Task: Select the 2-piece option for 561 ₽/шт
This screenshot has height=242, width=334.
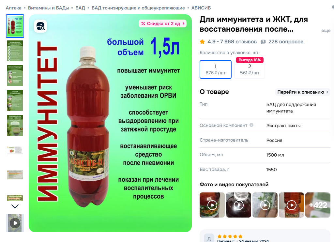Action: tap(250, 69)
